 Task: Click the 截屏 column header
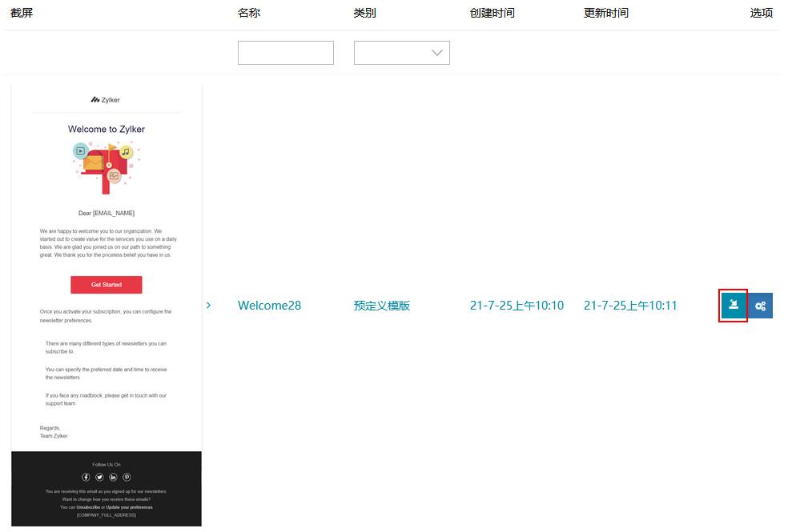[22, 13]
